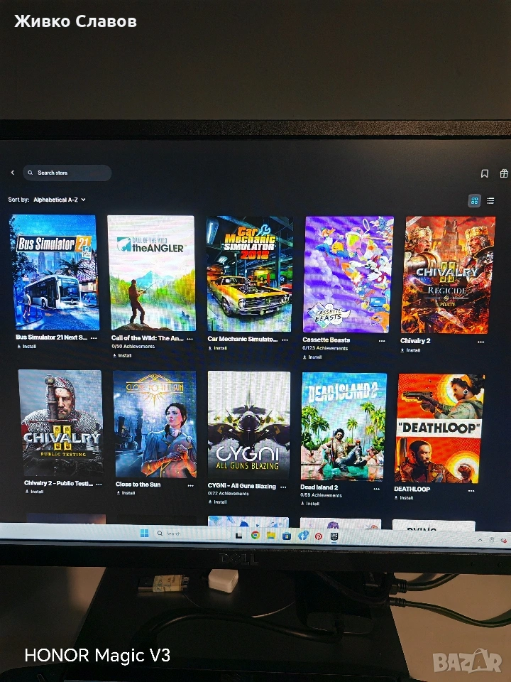Open File Explorer from the taskbar
Viewport: 511px width, 682px height.
pos(270,535)
